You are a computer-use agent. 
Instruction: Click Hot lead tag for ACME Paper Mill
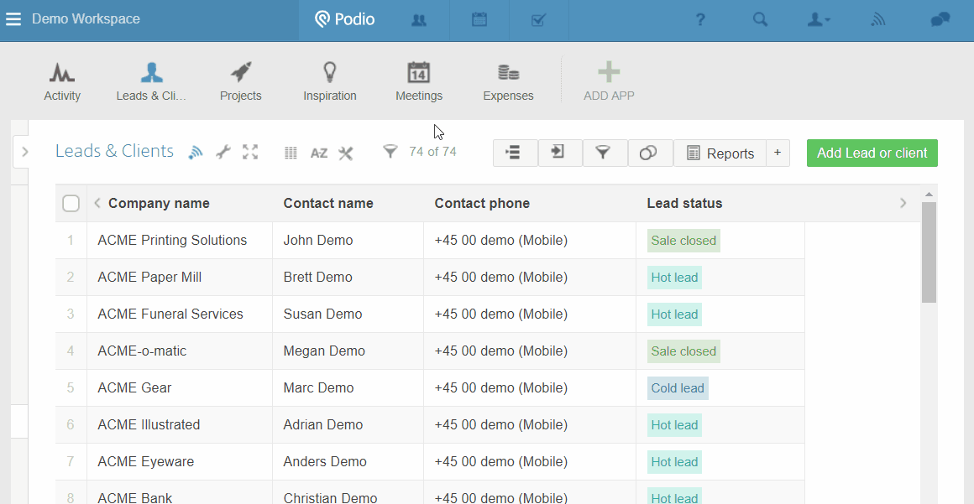[674, 277]
